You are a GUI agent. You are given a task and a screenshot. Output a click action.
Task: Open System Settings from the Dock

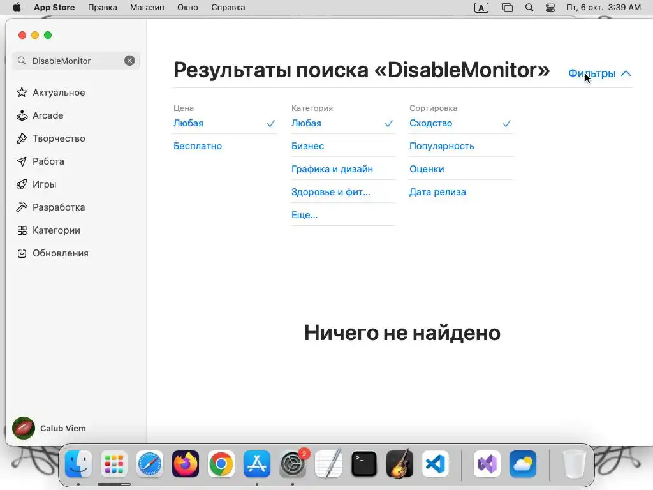293,464
